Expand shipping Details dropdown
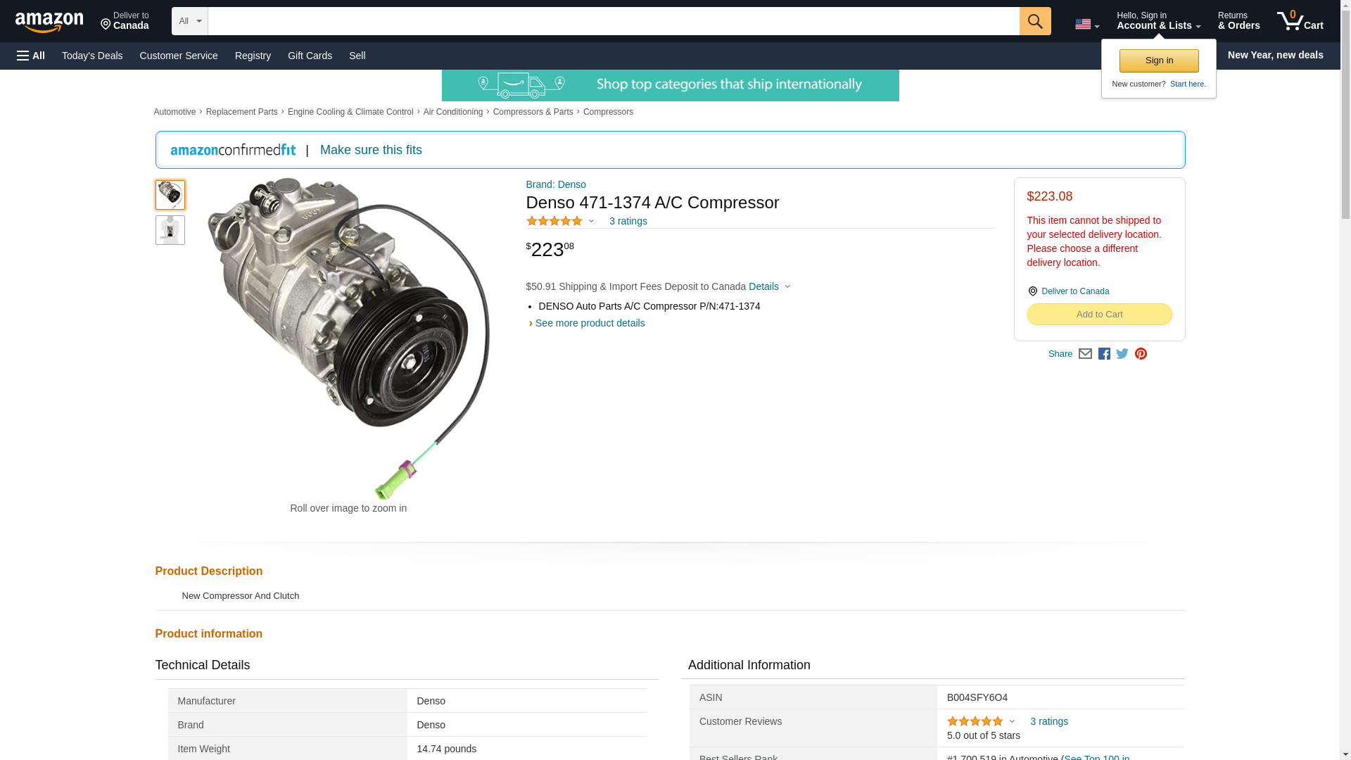The height and width of the screenshot is (760, 1351). click(769, 286)
